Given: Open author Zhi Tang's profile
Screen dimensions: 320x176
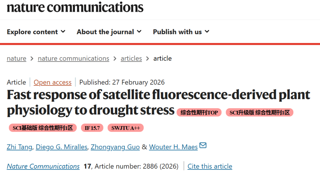Looking at the screenshot, I should coord(19,147).
